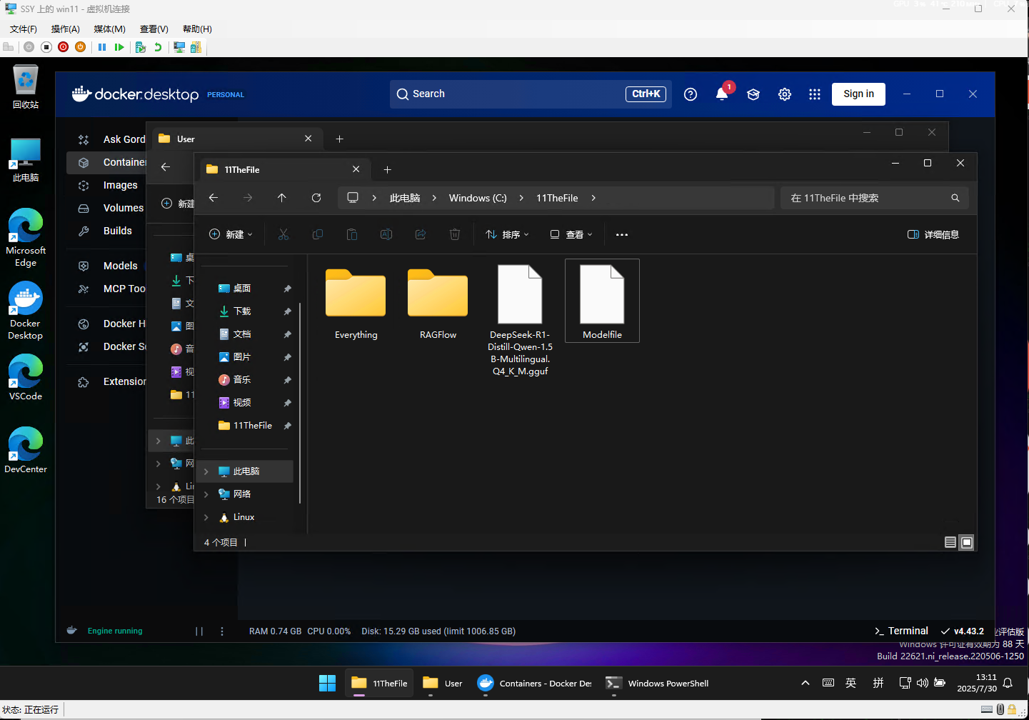Viewport: 1029px width, 720px height.
Task: Toggle the 详细信息 details pane
Action: 933,234
